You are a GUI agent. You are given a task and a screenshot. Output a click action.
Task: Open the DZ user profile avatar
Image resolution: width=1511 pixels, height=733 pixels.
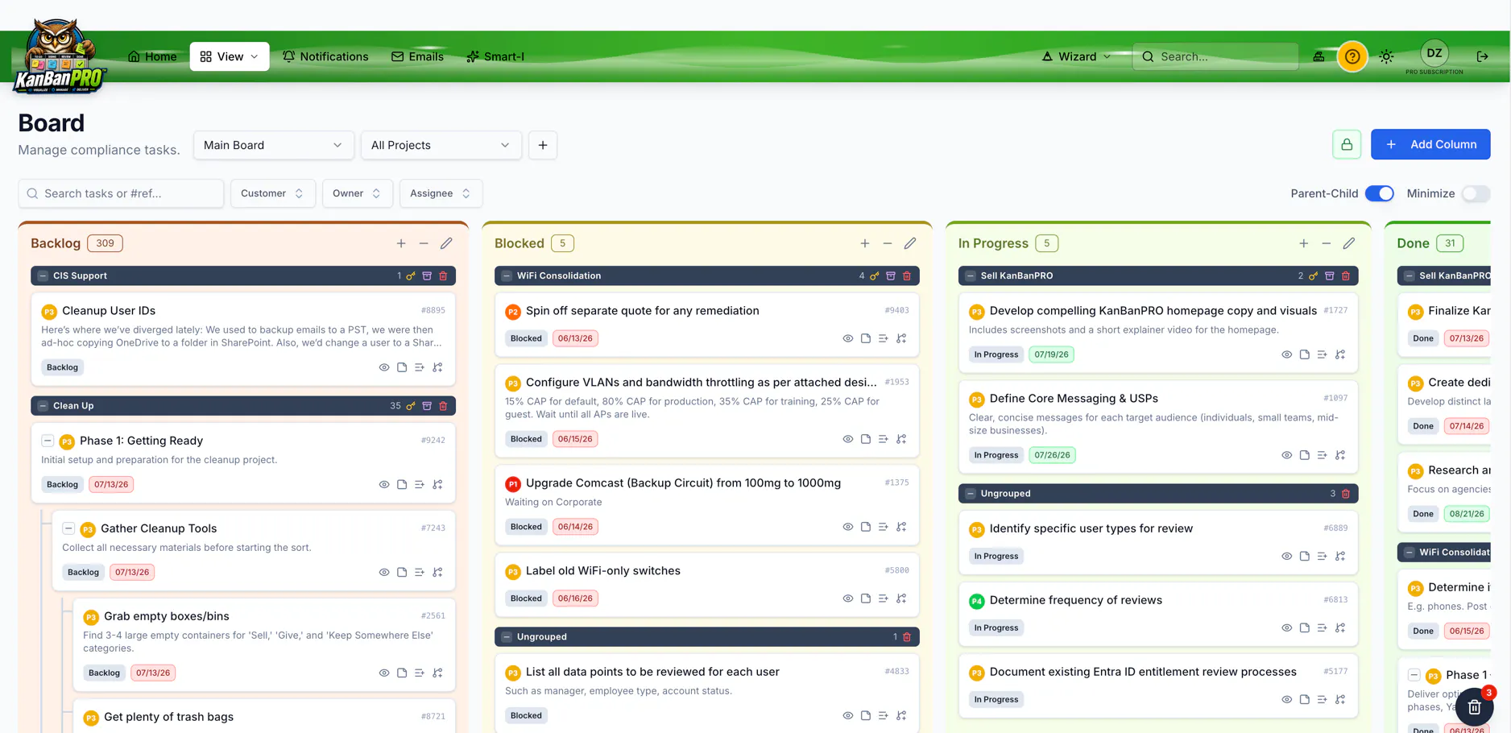coord(1434,53)
